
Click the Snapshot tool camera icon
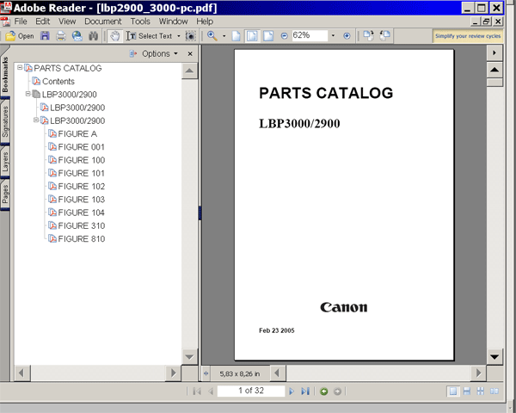(191, 35)
